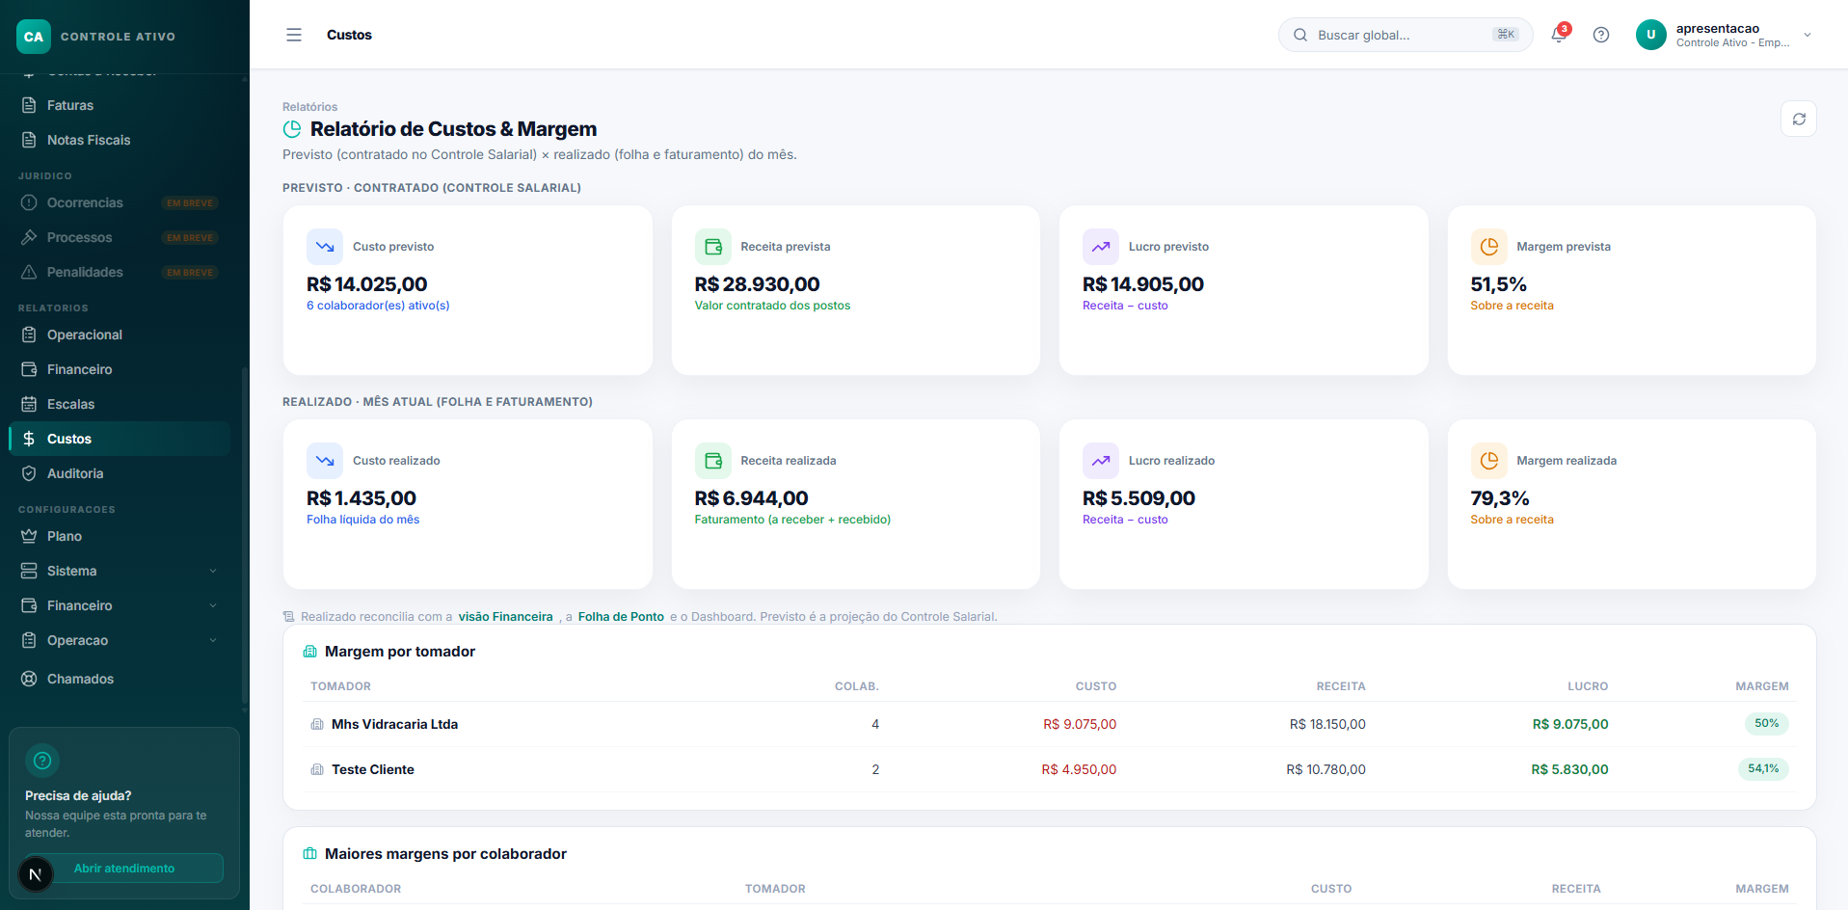Click the Lucro previsto trend icon
1848x910 pixels.
[x=1101, y=247]
